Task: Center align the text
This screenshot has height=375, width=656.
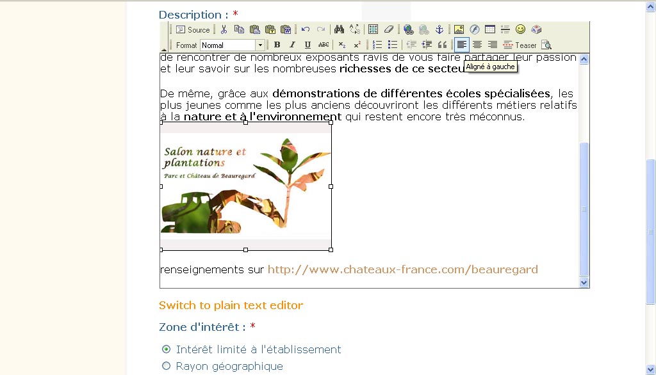Action: pyautogui.click(x=477, y=45)
